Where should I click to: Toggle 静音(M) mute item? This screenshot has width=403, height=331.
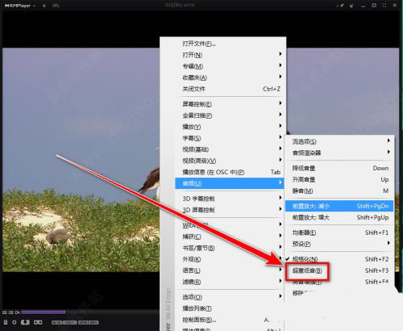pyautogui.click(x=339, y=191)
